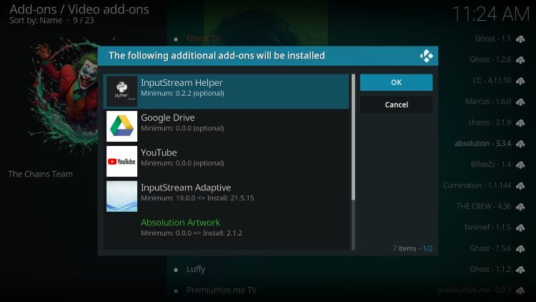Click the download icon beside Ghost - 1.1

click(x=520, y=39)
